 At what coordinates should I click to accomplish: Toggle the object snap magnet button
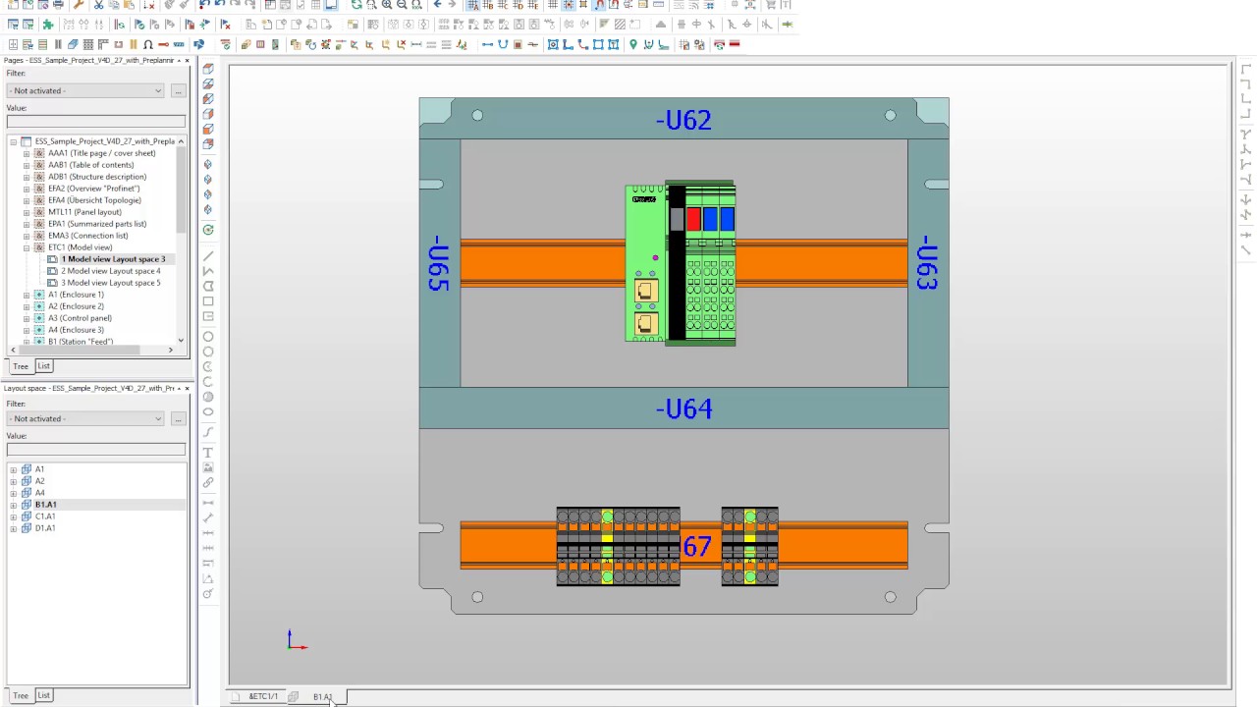(599, 5)
